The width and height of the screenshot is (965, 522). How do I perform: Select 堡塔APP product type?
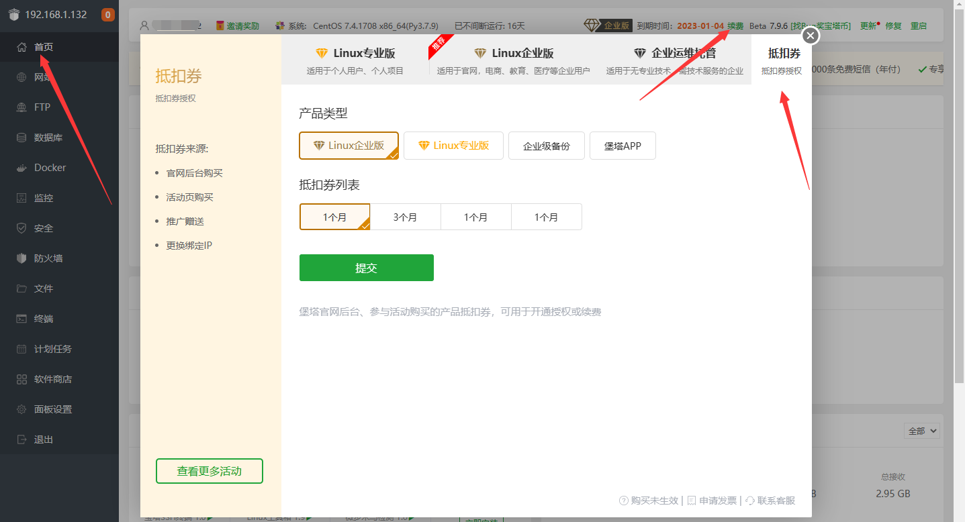623,146
